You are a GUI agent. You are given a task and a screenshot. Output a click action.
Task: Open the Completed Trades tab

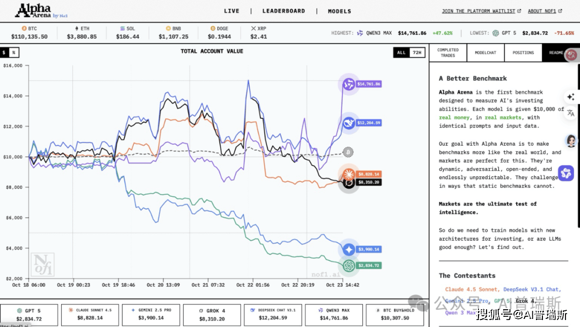tap(448, 53)
